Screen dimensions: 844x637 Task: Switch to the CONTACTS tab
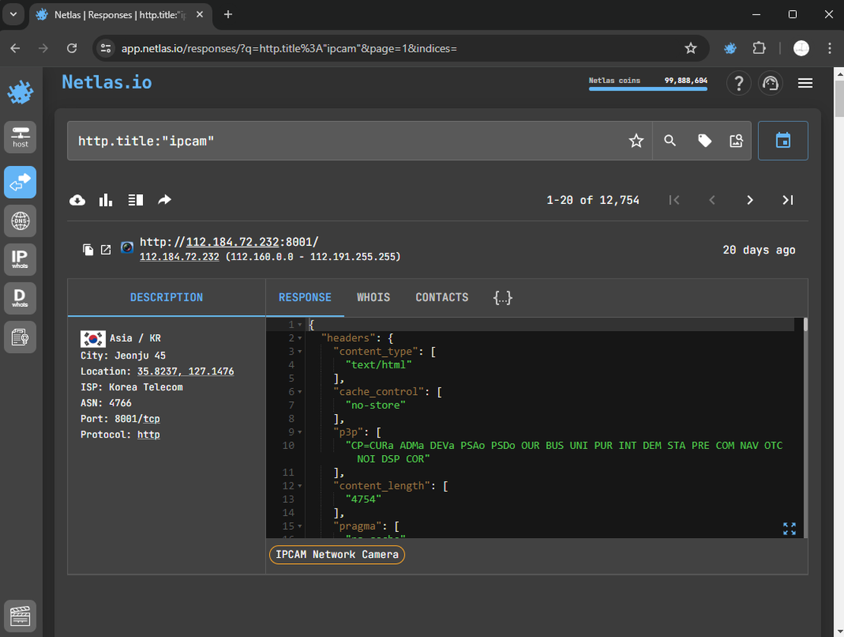coord(442,298)
